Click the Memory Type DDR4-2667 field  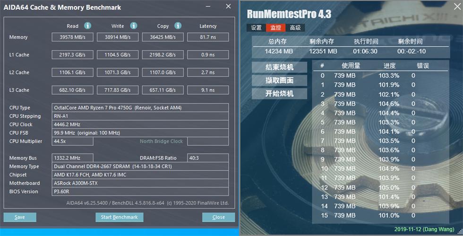pyautogui.click(x=140, y=166)
